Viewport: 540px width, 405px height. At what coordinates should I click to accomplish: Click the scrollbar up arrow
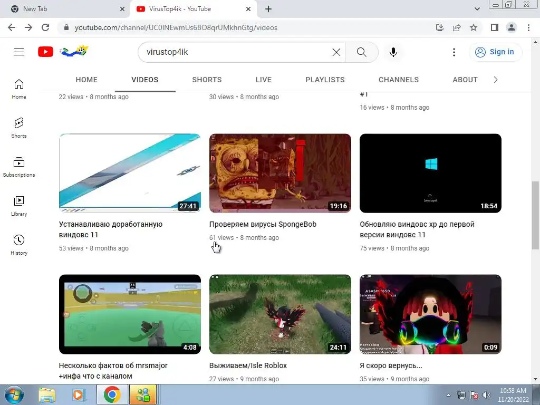(x=535, y=42)
